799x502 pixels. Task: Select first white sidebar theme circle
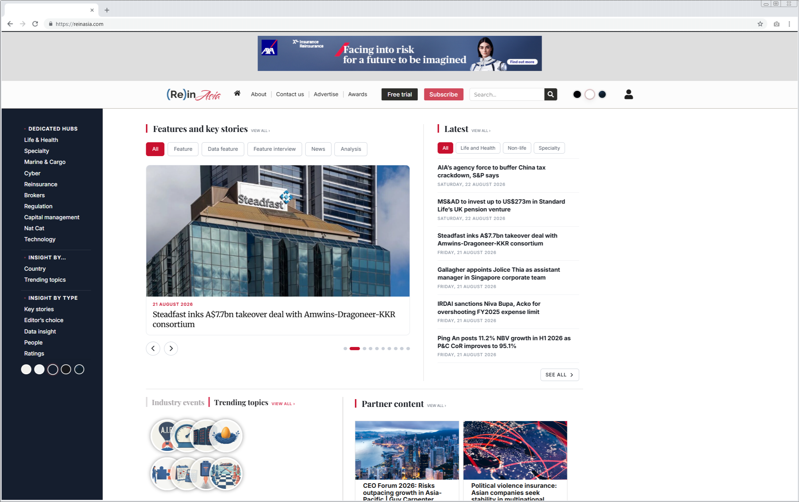coord(26,369)
